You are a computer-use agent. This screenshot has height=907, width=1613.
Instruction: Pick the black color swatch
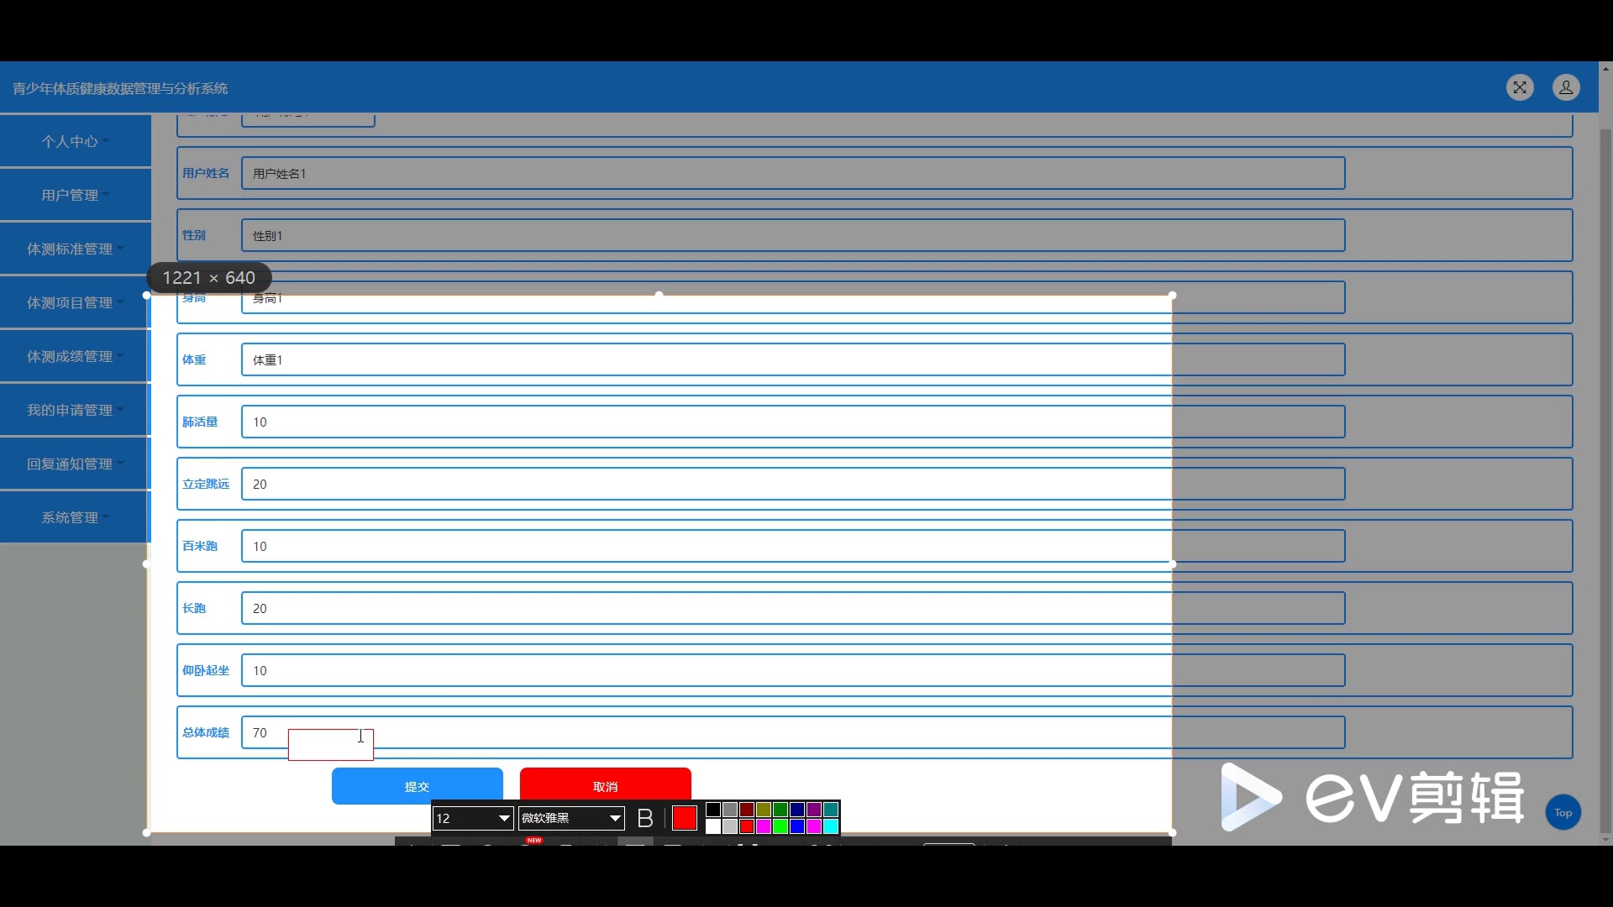[x=713, y=810]
